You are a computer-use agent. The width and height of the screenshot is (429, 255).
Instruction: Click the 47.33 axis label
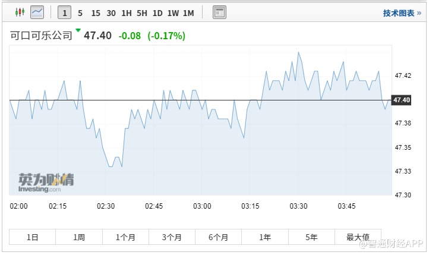[x=403, y=171]
